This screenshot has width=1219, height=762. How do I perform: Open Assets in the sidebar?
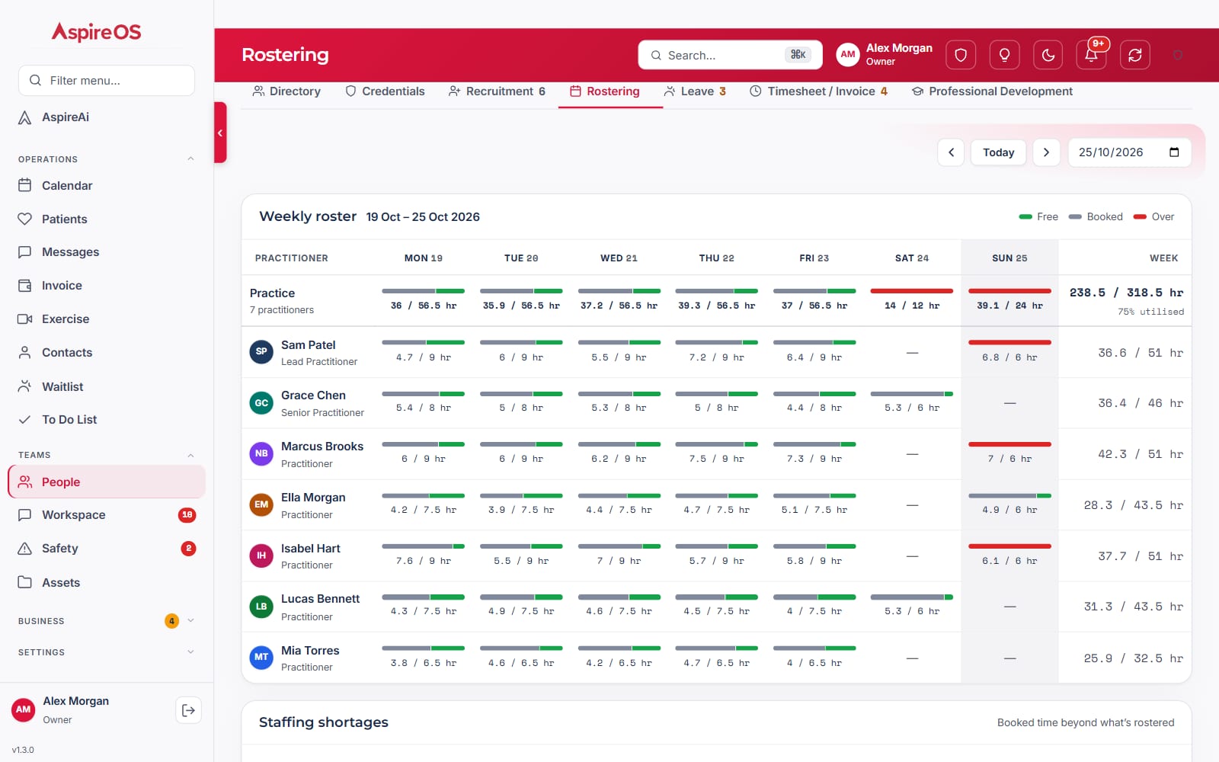click(107, 582)
